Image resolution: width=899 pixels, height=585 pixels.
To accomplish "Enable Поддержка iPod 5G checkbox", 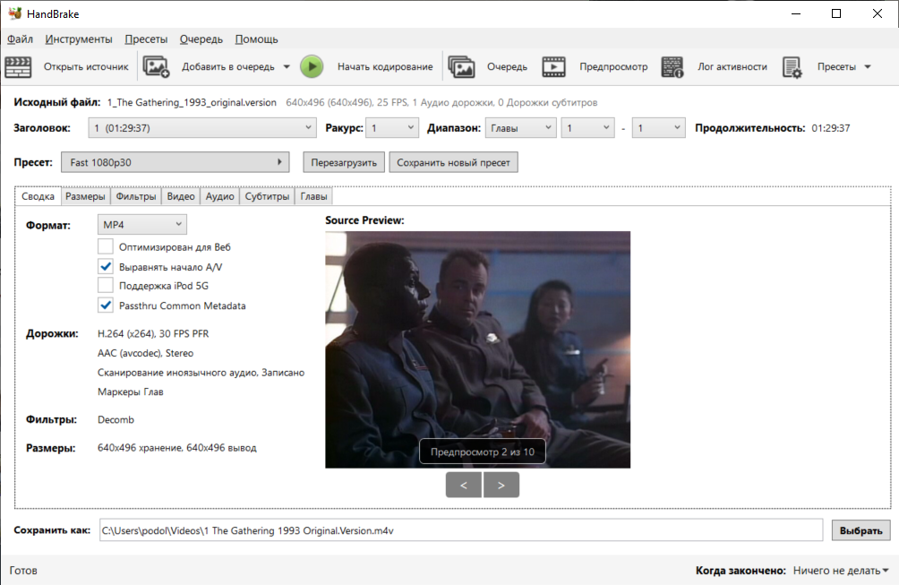I will click(x=106, y=286).
